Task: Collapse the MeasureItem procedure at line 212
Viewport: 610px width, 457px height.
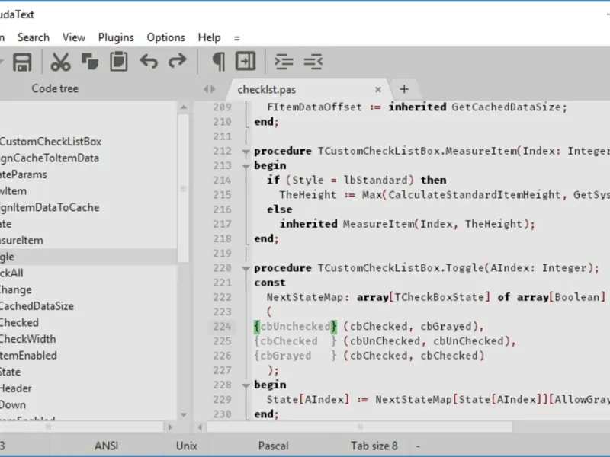Action: click(x=246, y=152)
